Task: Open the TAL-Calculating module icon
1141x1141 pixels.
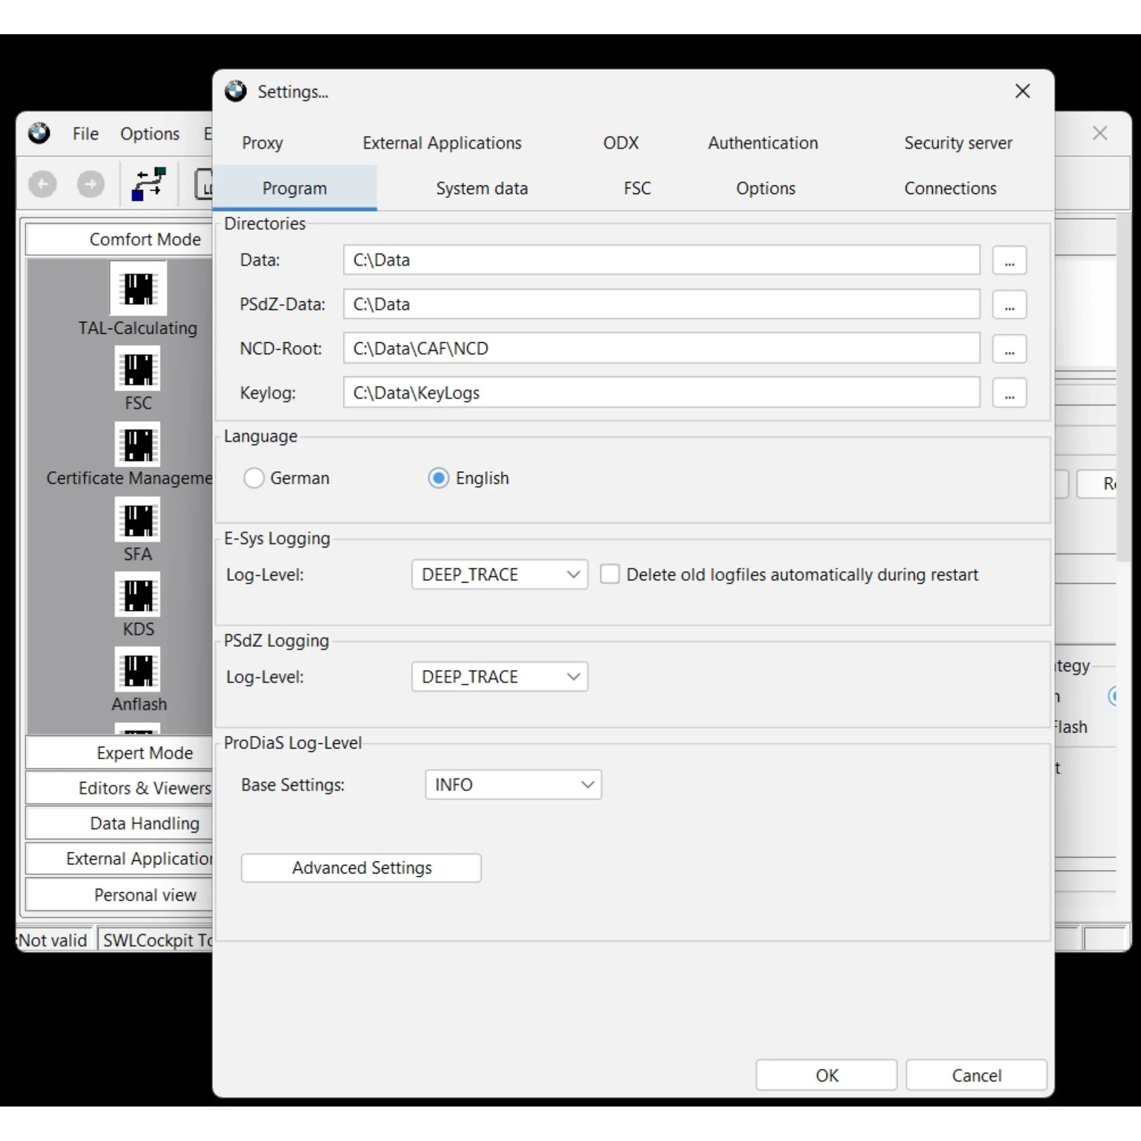Action: click(138, 288)
